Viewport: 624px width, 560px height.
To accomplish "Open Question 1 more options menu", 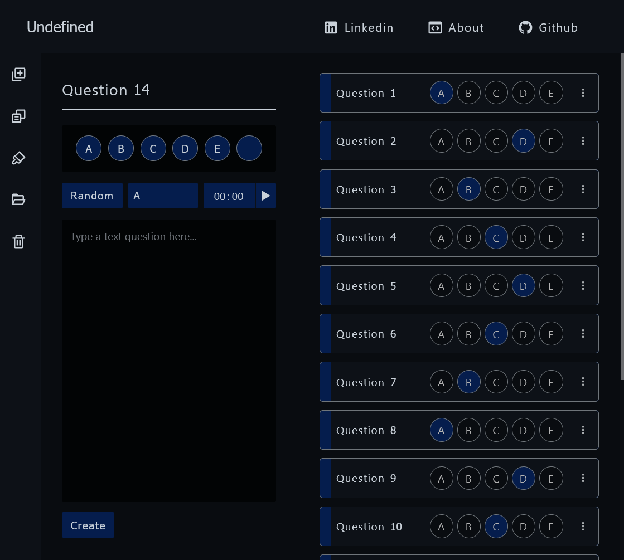I will [x=583, y=92].
